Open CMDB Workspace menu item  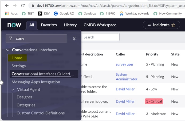pos(100,25)
